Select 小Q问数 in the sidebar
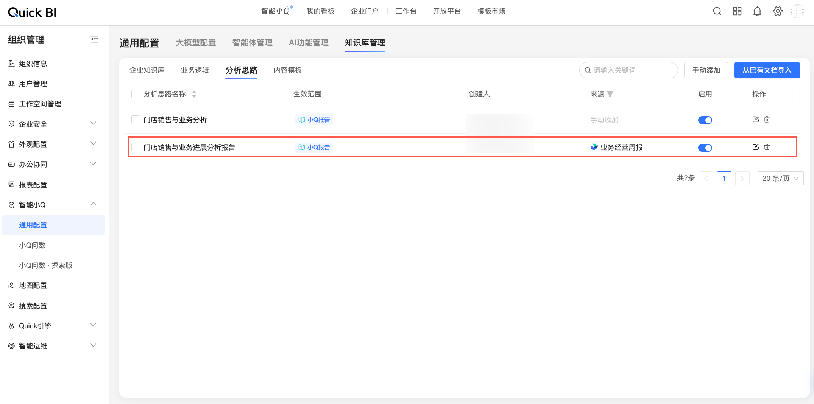 click(x=32, y=245)
